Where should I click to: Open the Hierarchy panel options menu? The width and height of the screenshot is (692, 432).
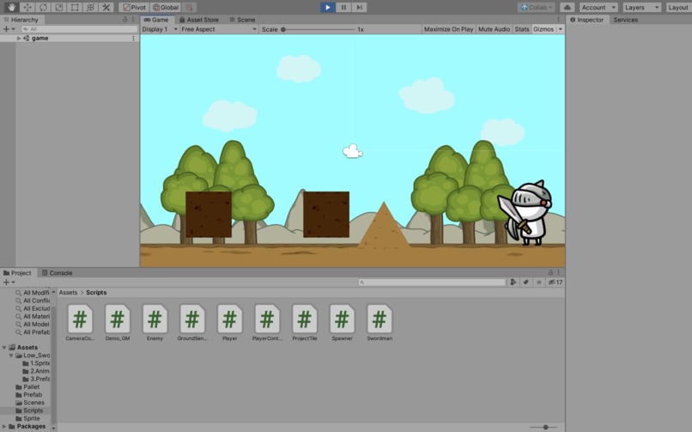[133, 20]
